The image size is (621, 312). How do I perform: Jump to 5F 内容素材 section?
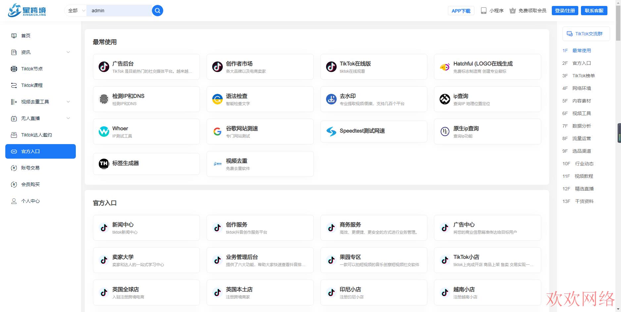point(577,101)
